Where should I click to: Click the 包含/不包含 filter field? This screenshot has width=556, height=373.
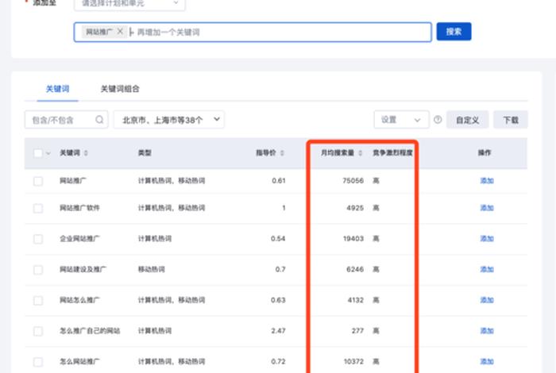pyautogui.click(x=66, y=120)
